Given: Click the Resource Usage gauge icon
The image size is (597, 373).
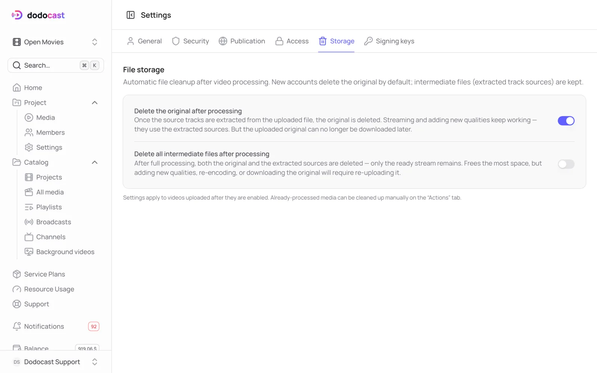Looking at the screenshot, I should (17, 289).
